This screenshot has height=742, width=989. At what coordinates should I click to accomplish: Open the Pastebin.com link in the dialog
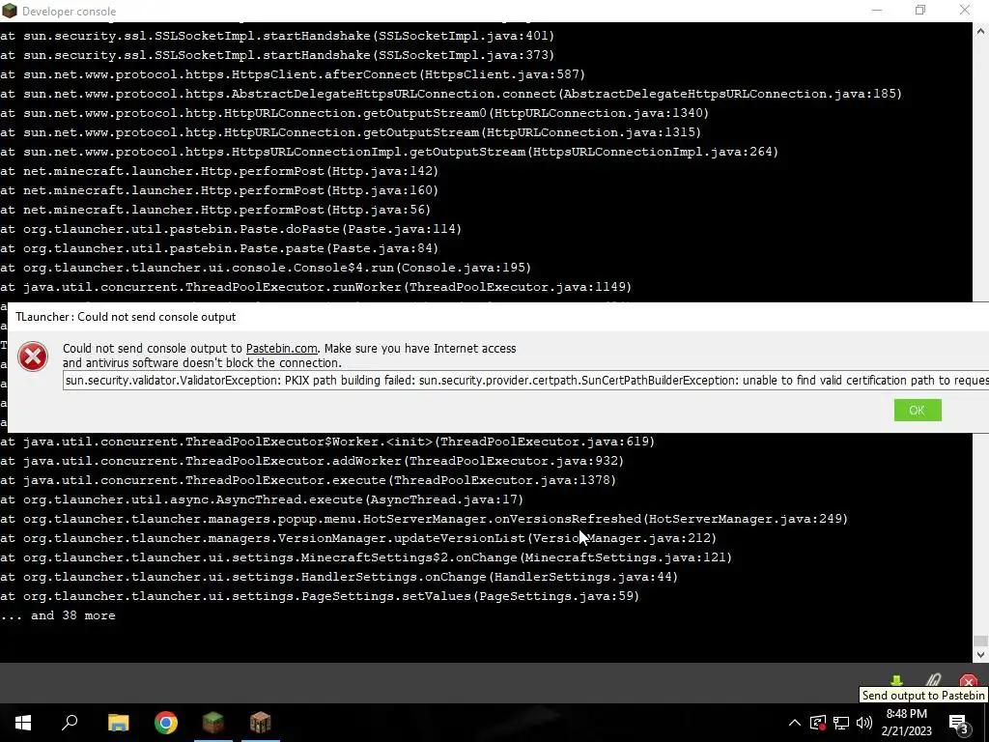tap(281, 348)
